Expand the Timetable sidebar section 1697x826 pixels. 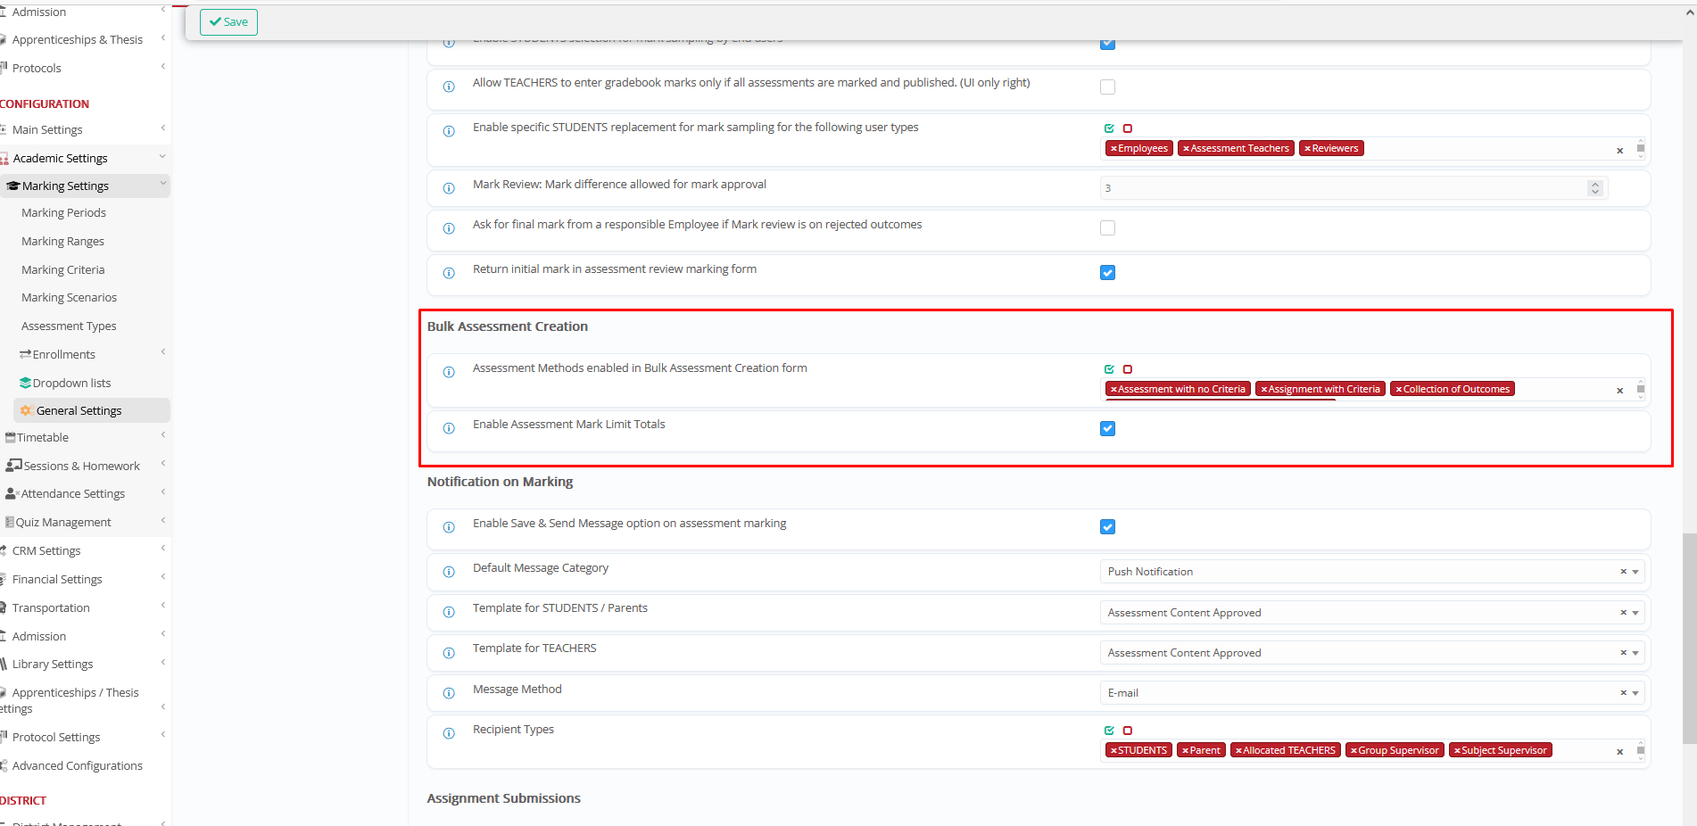click(43, 438)
